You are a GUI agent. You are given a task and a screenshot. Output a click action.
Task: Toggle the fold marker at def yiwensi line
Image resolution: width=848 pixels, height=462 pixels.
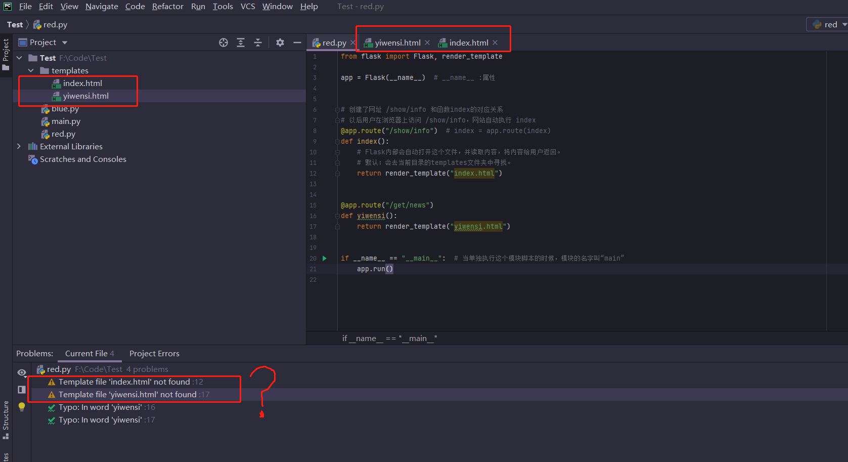point(337,216)
